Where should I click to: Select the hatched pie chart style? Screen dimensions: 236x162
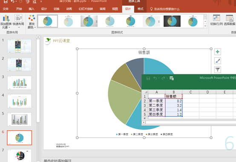coord(68,21)
